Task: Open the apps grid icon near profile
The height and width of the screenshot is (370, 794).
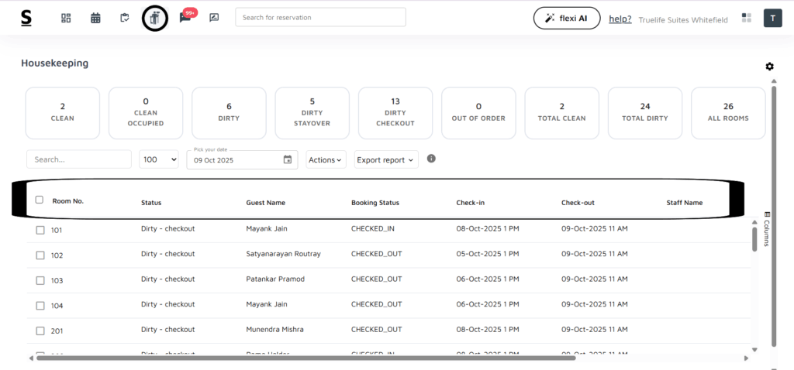Action: pos(747,18)
